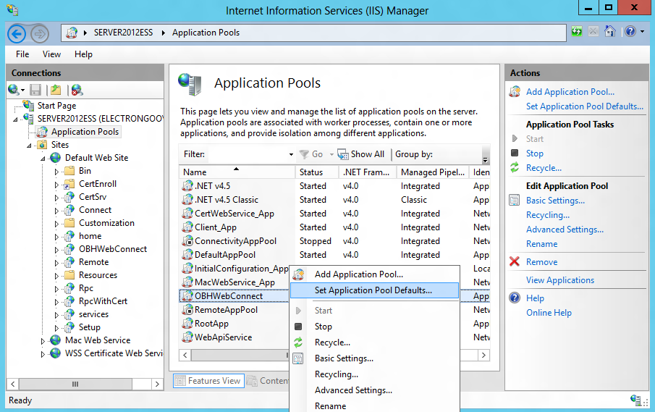The image size is (655, 412).
Task: Expand the OBHWebConnect tree node
Action: tap(56, 250)
